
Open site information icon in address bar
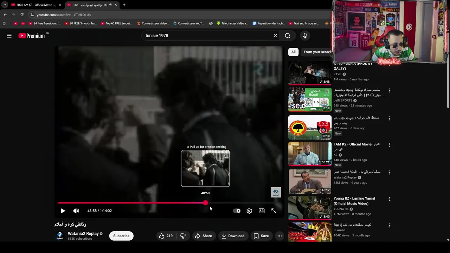coord(32,15)
